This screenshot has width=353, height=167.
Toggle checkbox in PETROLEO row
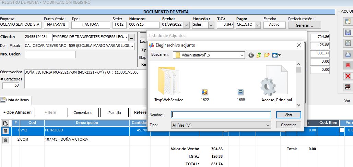[x=342, y=130]
